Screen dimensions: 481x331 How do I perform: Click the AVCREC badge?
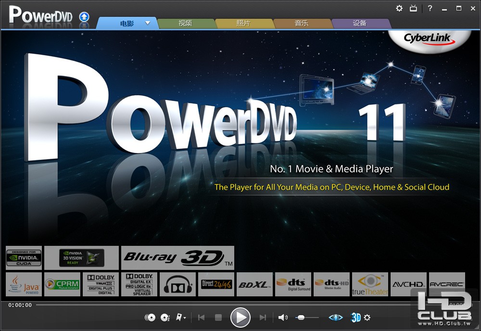[447, 284]
